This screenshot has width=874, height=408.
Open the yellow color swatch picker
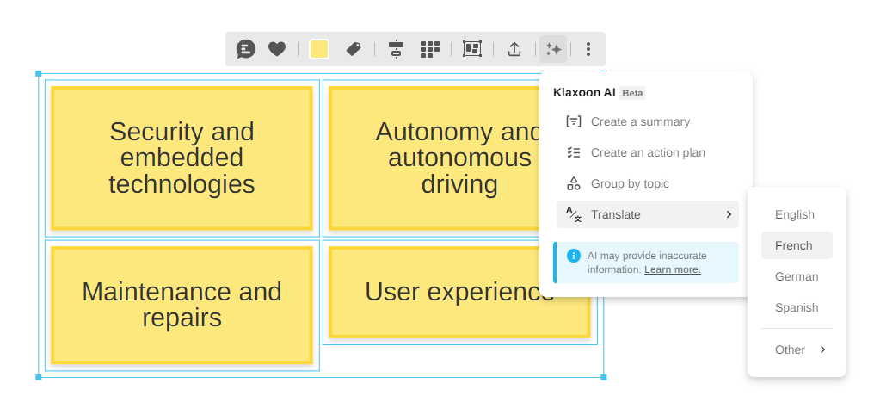click(x=319, y=49)
